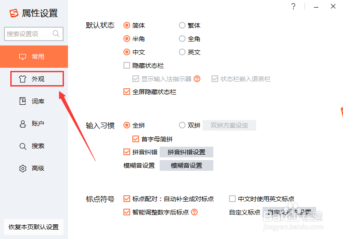Enable the 隐藏状态栏 checkbox
This screenshot has width=343, height=239.
pyautogui.click(x=127, y=66)
